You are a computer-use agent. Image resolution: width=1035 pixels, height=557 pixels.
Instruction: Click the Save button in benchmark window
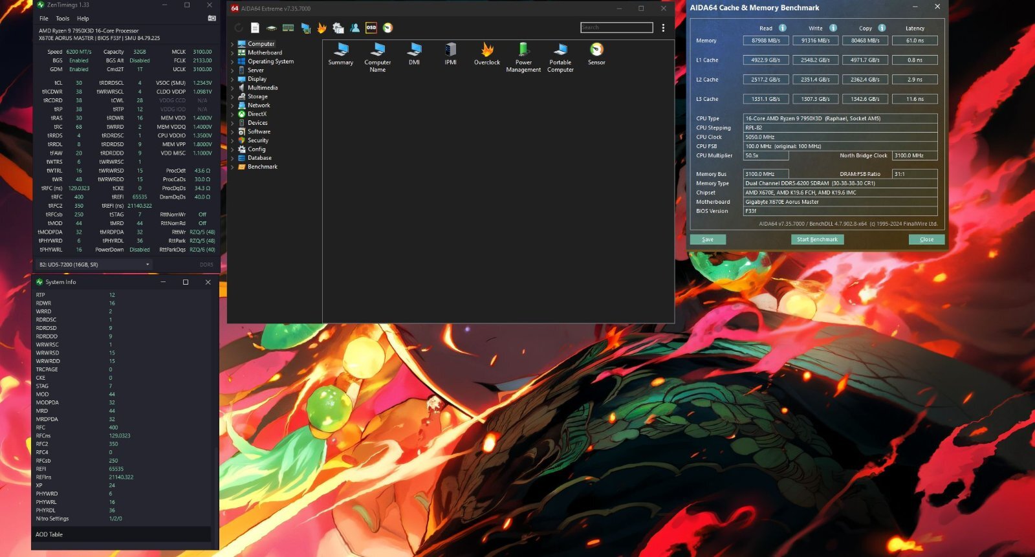708,239
